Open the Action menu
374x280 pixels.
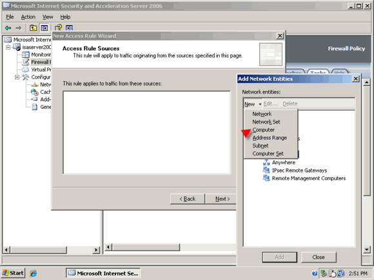point(28,17)
